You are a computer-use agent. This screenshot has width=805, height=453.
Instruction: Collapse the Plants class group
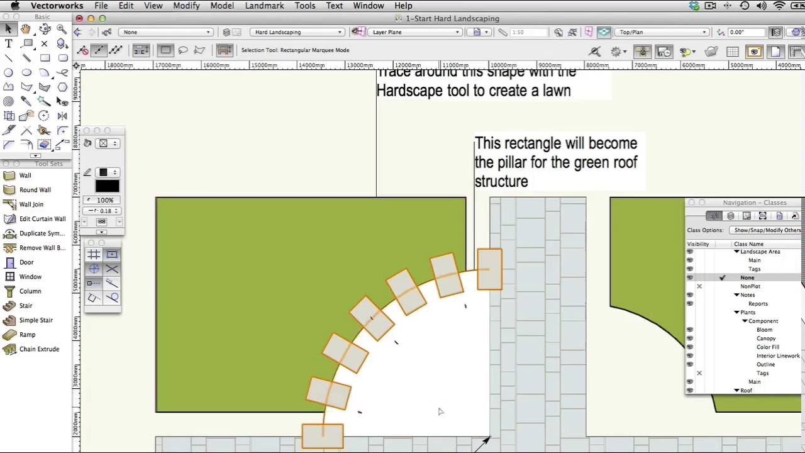736,313
